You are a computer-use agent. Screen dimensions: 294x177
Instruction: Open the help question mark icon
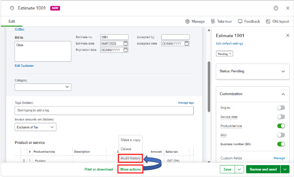[275, 8]
